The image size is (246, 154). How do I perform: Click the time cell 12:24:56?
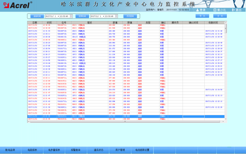pos(46,60)
